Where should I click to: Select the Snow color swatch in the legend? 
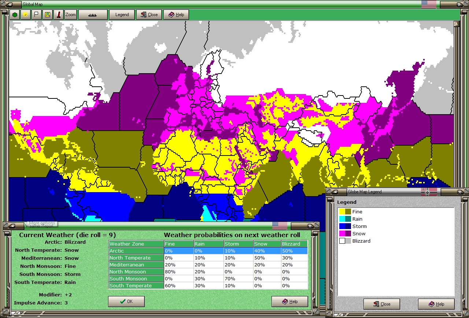pyautogui.click(x=345, y=233)
